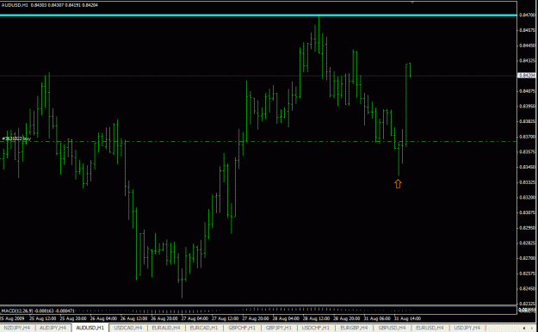Click the 26 Aug 20:00 time label

pyautogui.click(x=164, y=318)
